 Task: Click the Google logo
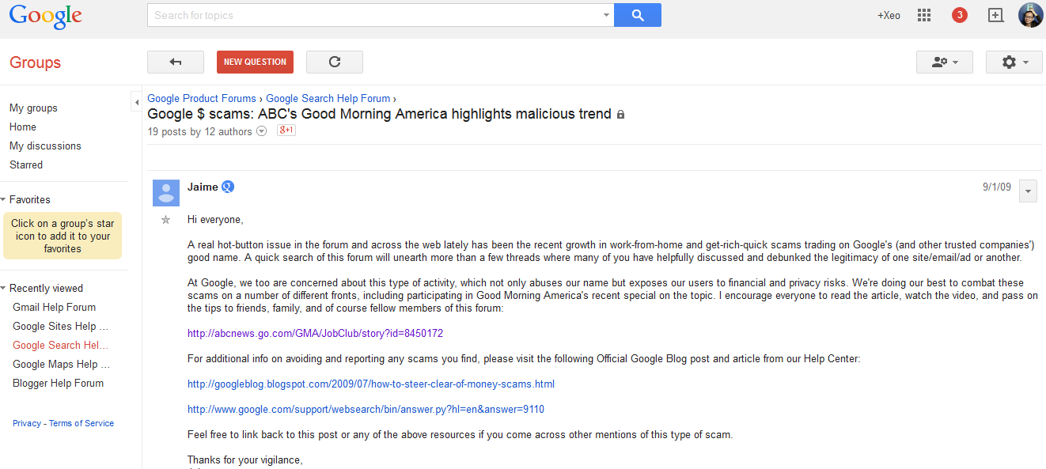tap(46, 17)
